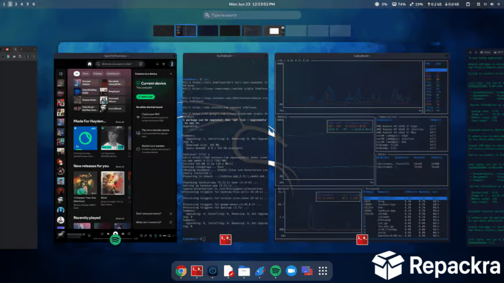Open the remote desktop app in dock

click(307, 271)
